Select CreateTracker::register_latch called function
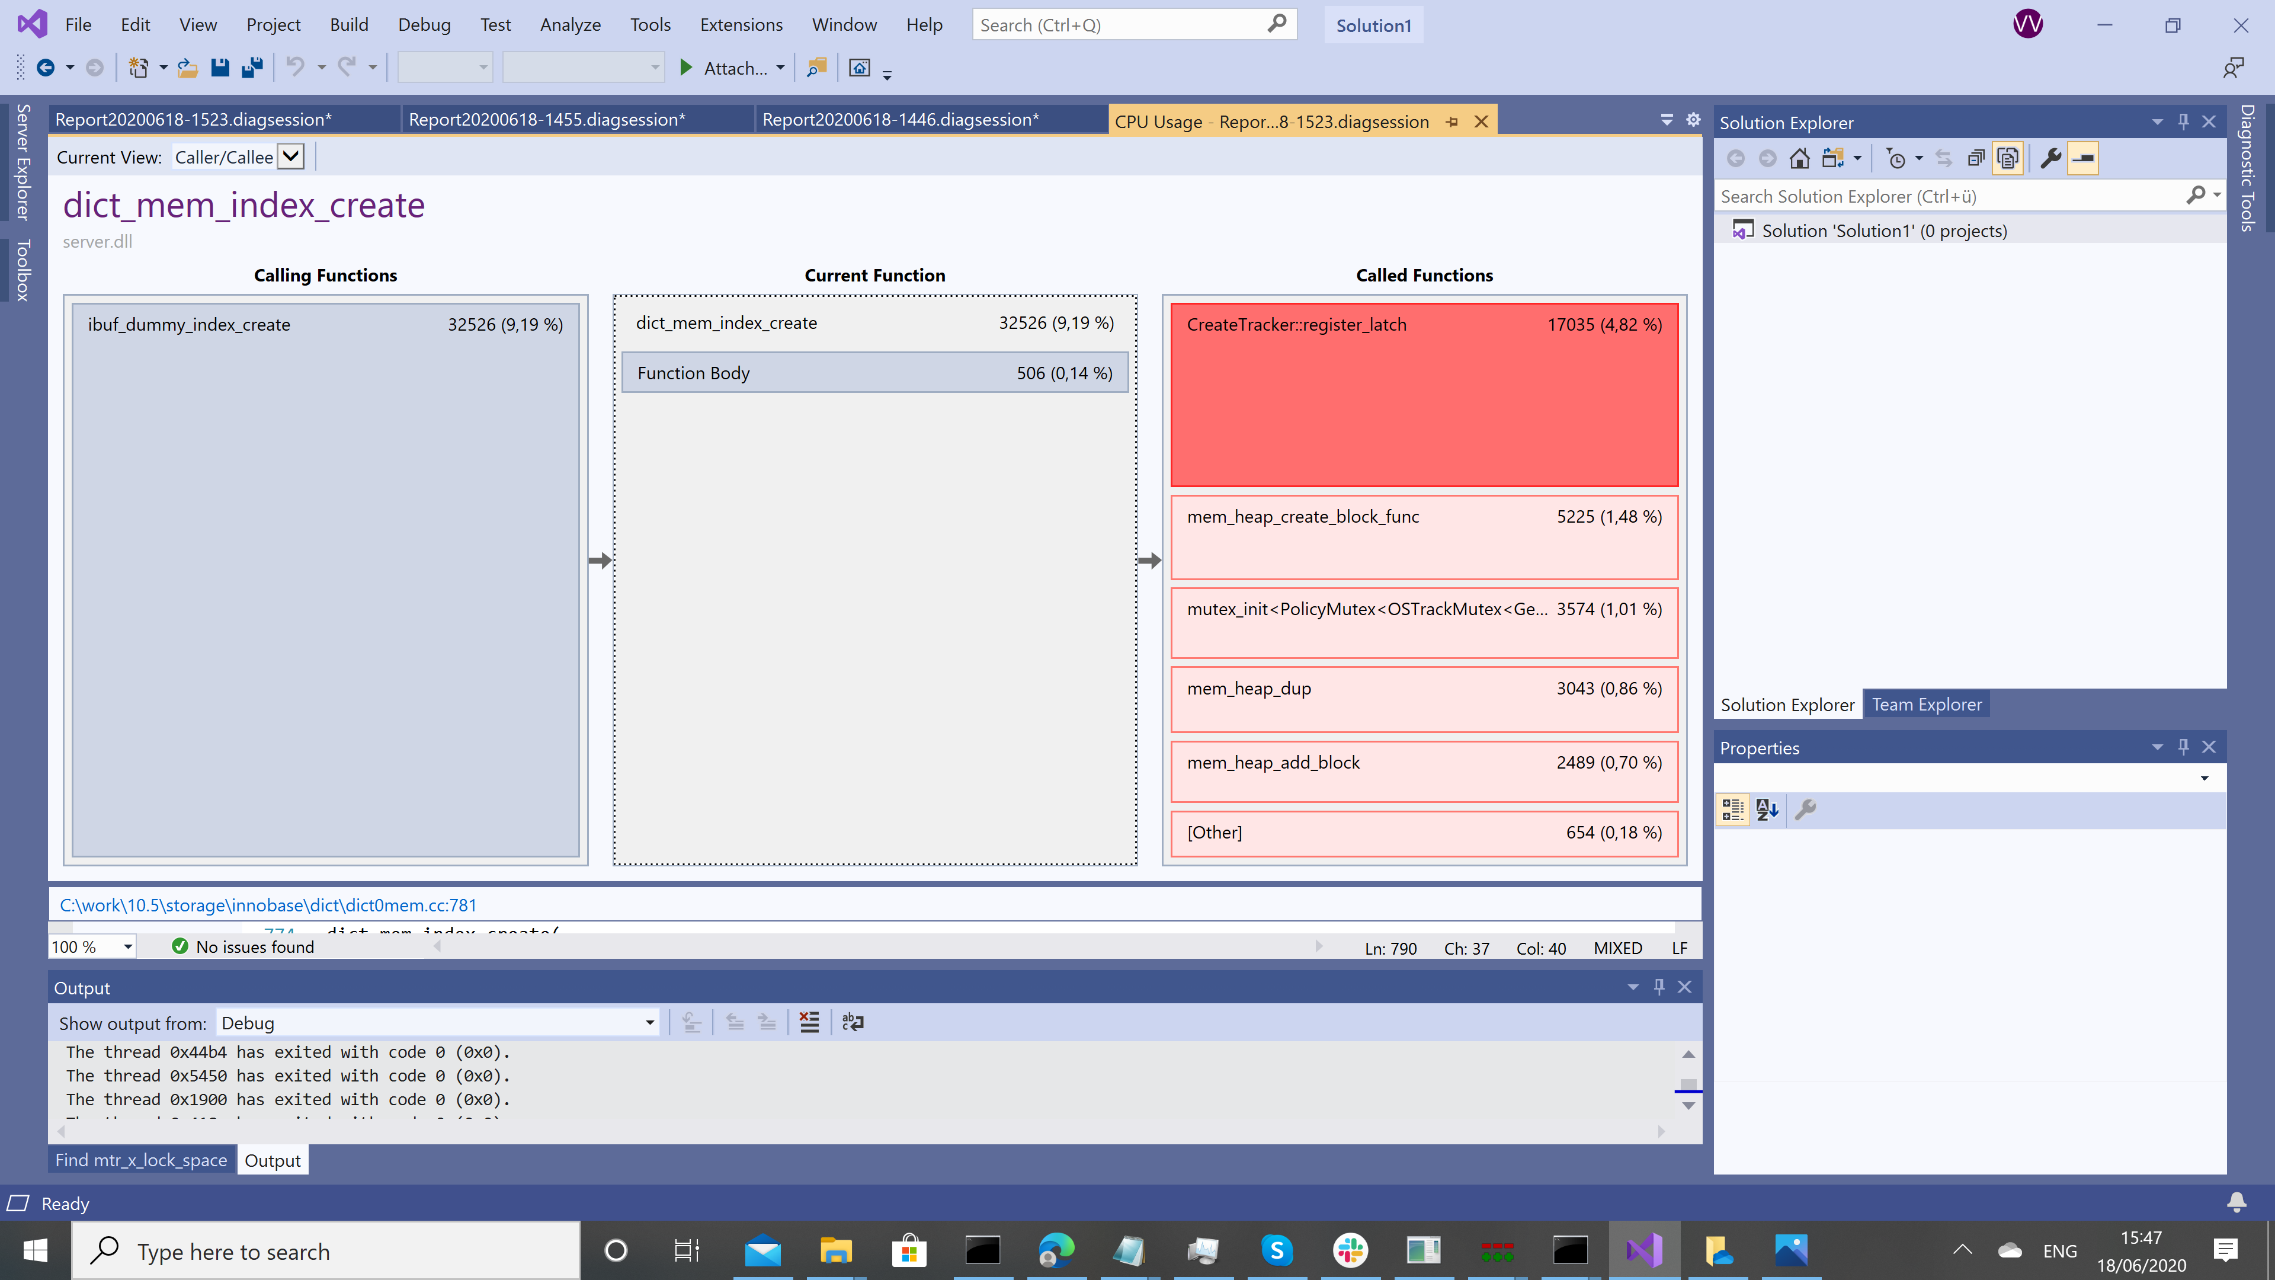The height and width of the screenshot is (1280, 2275). point(1424,394)
